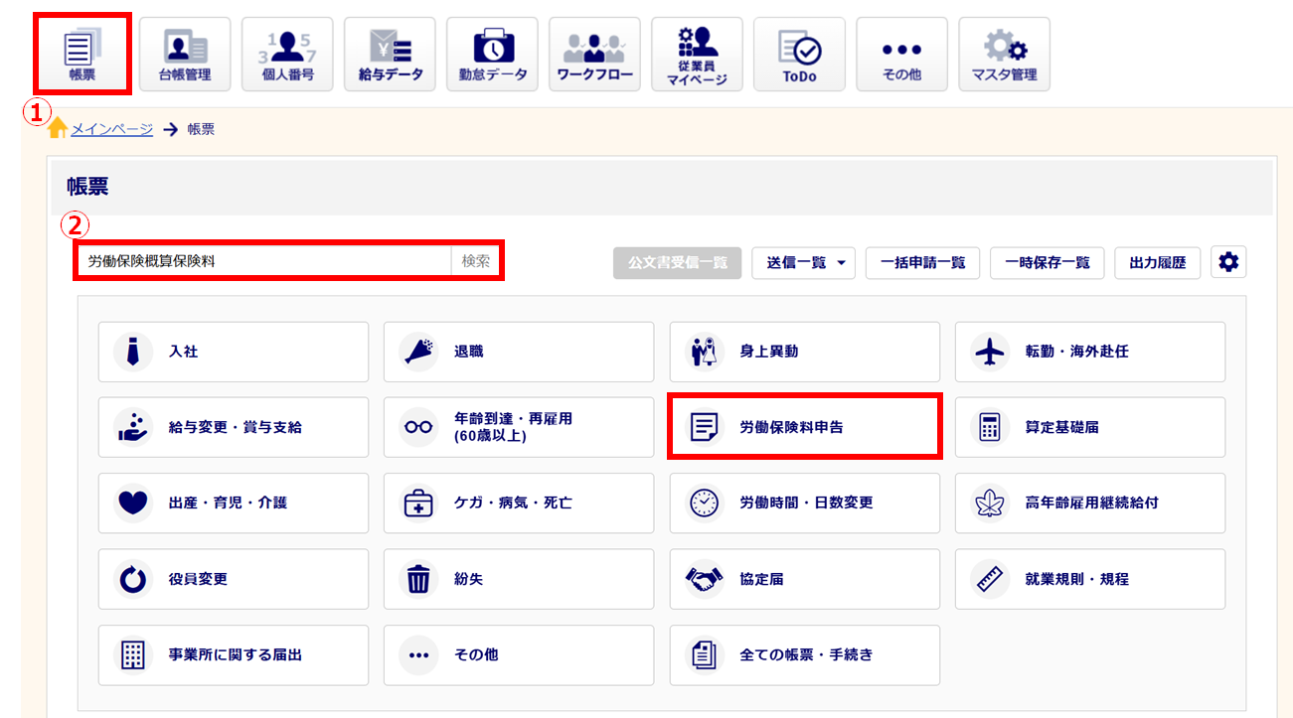Viewport: 1293px width, 718px height.
Task: Click the settings gear beside 出力履歴
Action: point(1228,262)
